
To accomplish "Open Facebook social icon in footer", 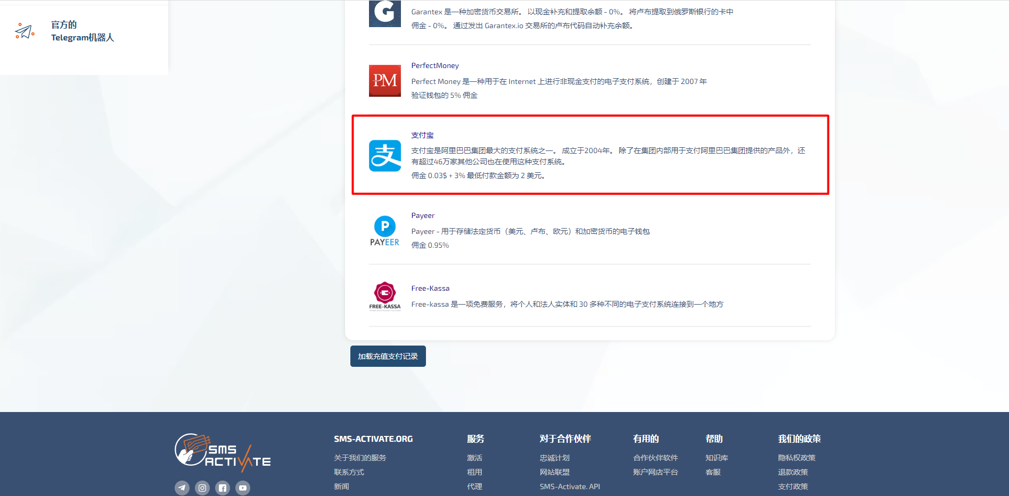I will point(223,487).
